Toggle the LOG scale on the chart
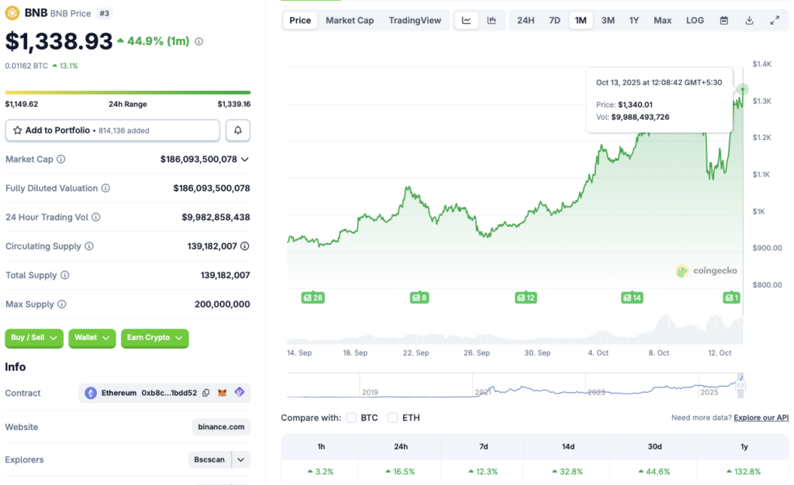Screen dimensions: 794x485 [x=695, y=20]
